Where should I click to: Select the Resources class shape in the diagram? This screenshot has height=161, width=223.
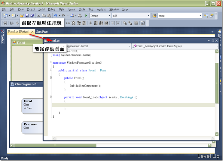click(32, 128)
